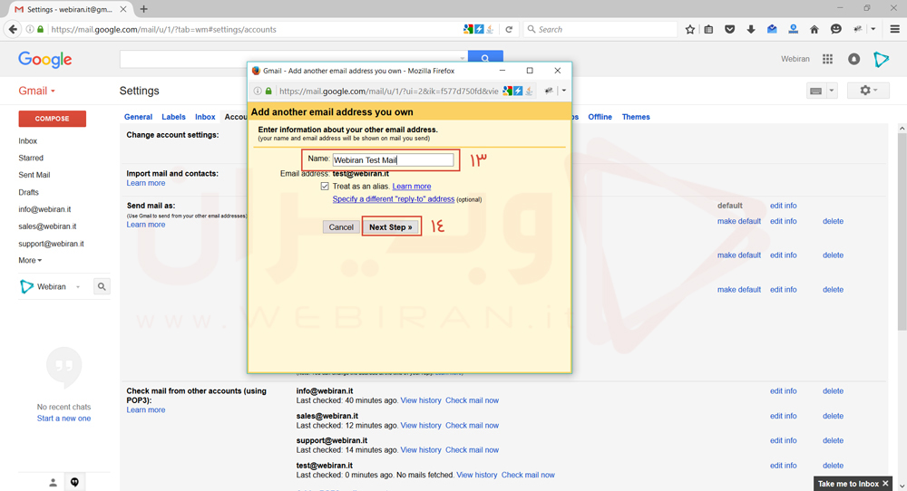Screen dimensions: 907x491
Task: Switch to Hangouts conversations icon
Action: 75,482
